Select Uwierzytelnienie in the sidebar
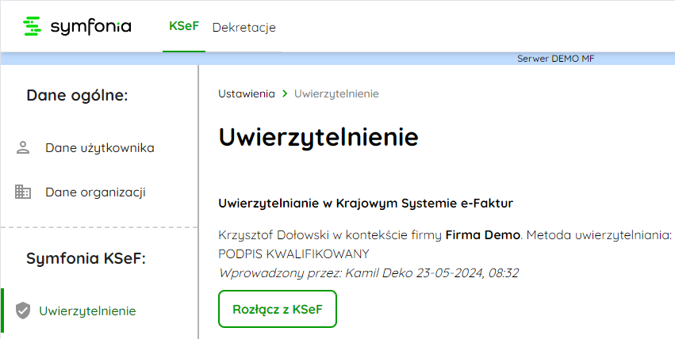Screen dimensions: 675x339 point(87,310)
